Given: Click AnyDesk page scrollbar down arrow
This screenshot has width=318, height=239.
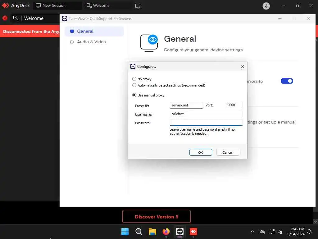Looking at the screenshot, I should click(316, 221).
